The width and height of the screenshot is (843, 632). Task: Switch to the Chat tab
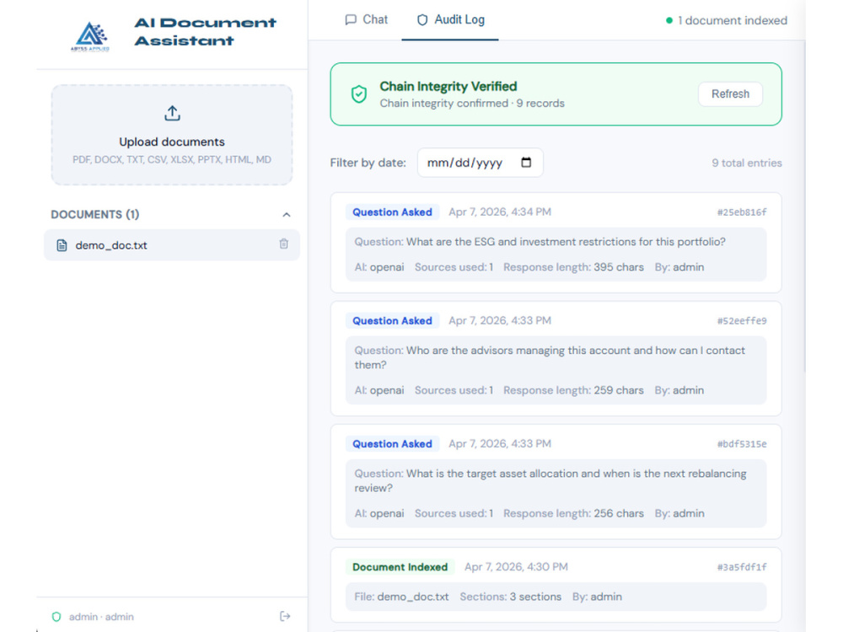click(x=366, y=20)
